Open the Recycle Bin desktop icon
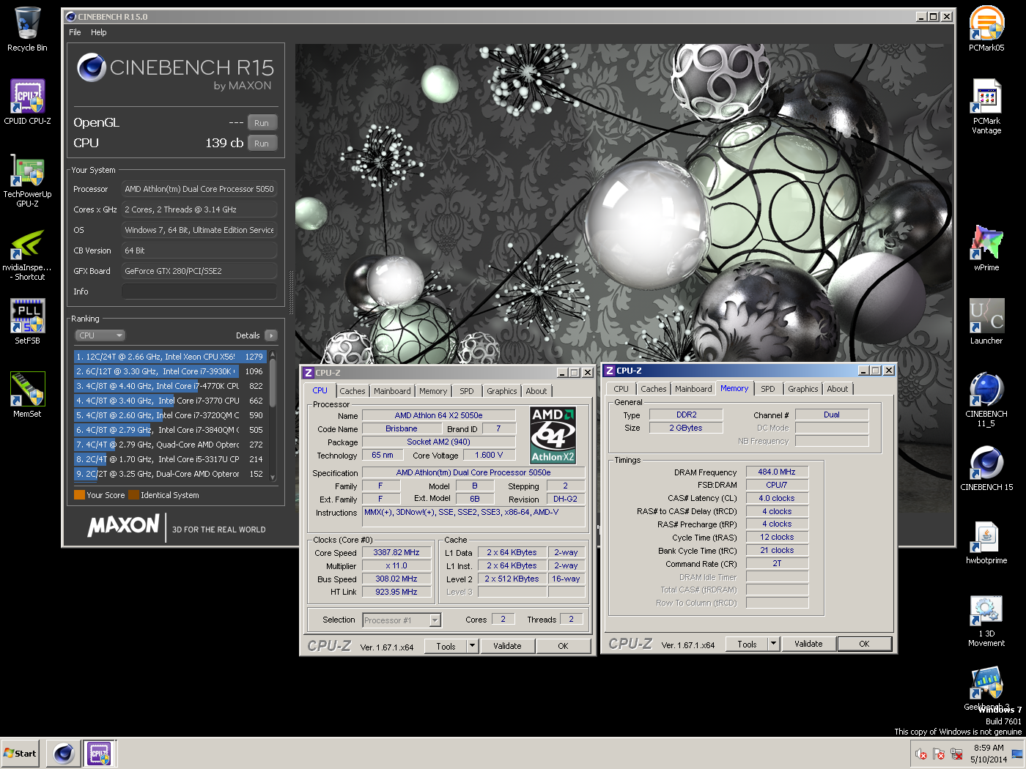Viewport: 1026px width, 769px height. coord(27,29)
